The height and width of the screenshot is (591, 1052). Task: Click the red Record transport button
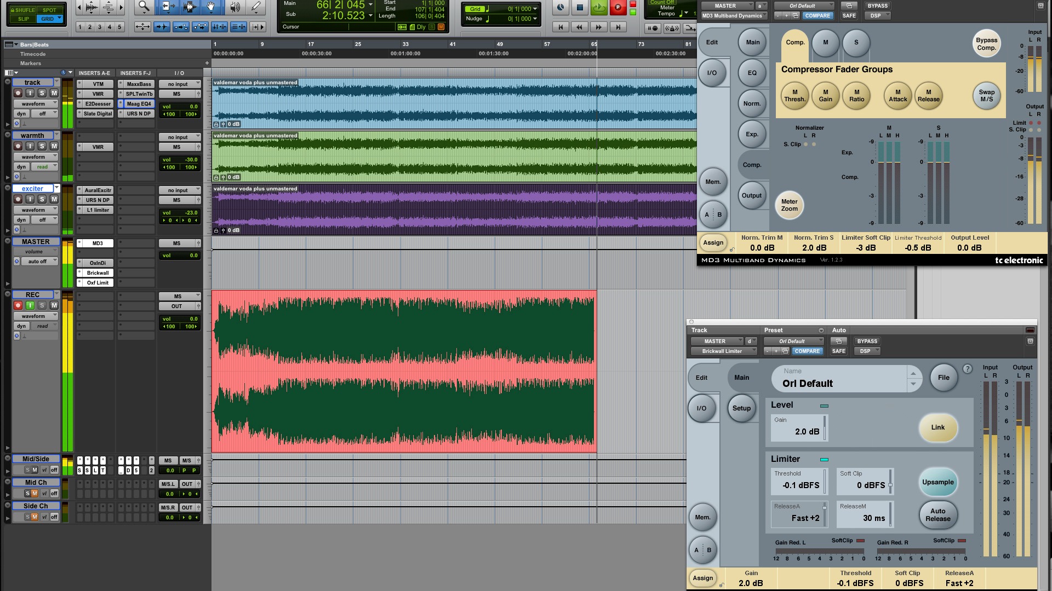tap(618, 7)
